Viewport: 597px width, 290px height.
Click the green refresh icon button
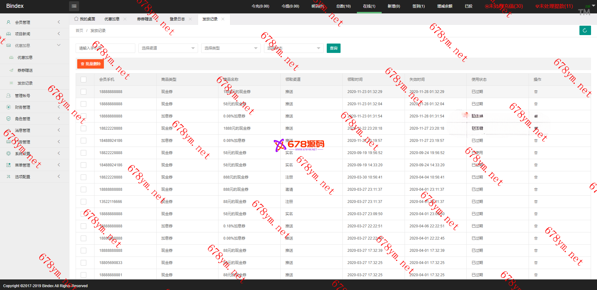[585, 30]
